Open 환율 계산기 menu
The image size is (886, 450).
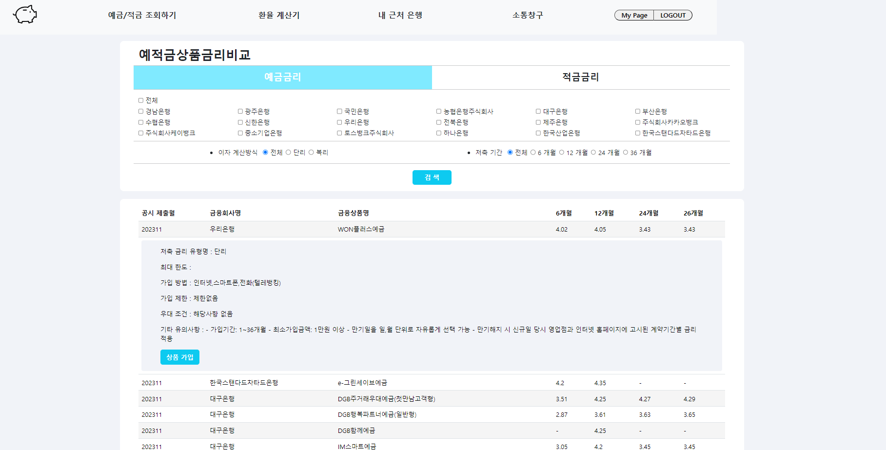pyautogui.click(x=279, y=15)
